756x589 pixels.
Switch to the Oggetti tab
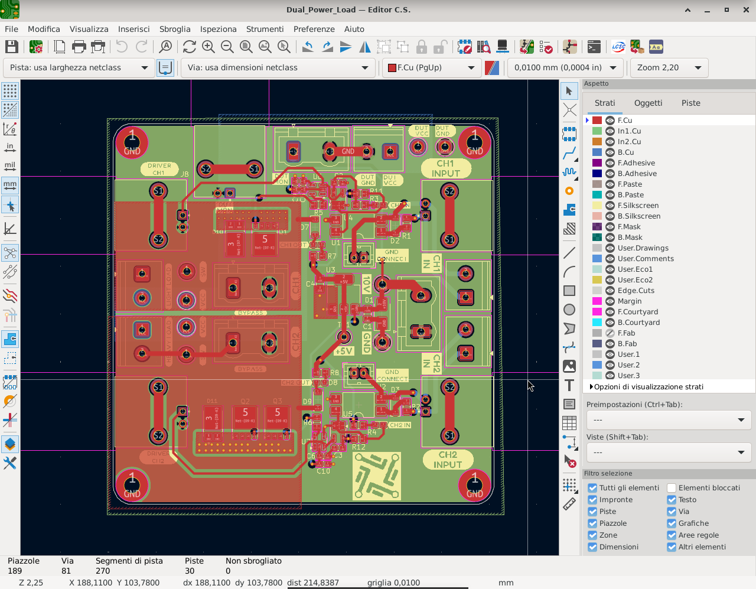coord(648,103)
